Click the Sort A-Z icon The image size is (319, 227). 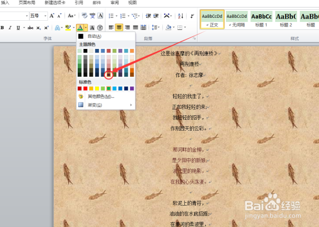[180, 16]
